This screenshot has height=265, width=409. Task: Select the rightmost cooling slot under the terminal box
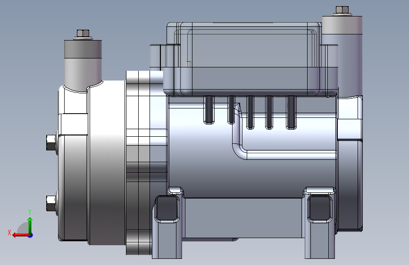(291, 112)
